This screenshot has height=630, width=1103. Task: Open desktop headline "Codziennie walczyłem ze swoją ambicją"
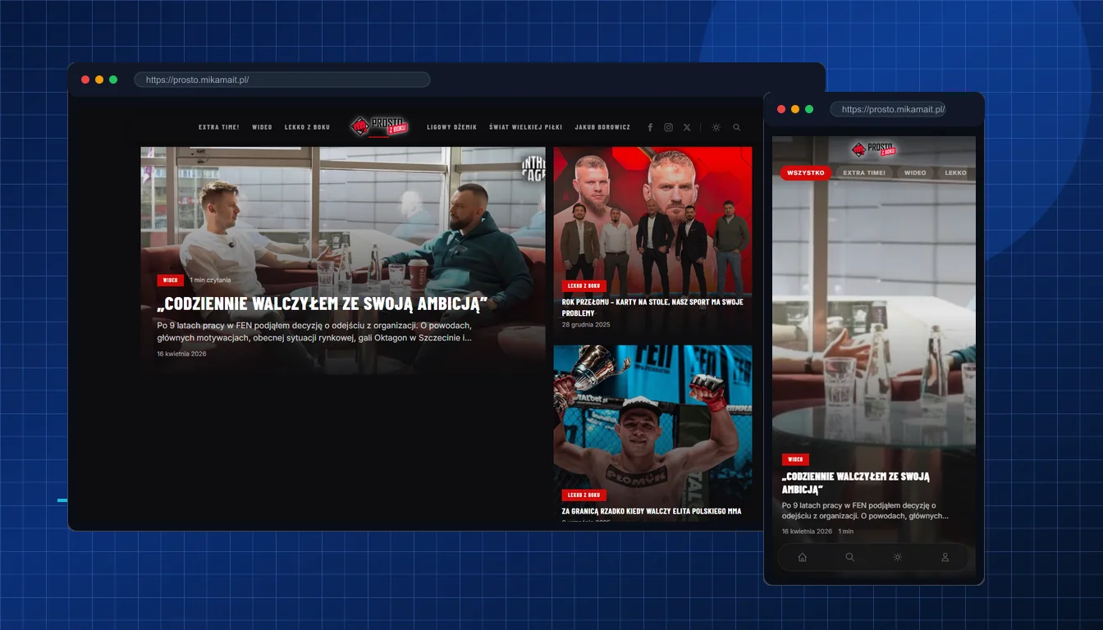coord(323,304)
